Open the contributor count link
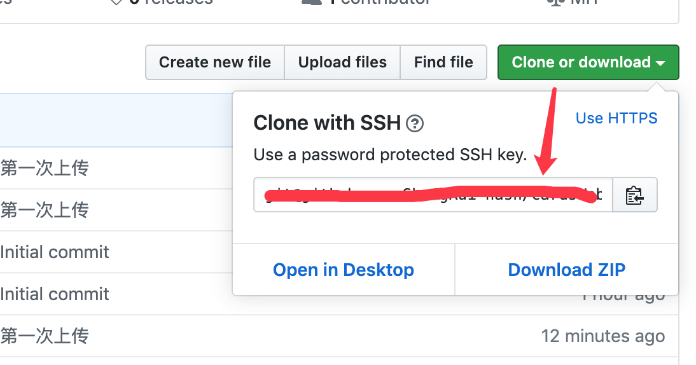The image size is (696, 365). [x=366, y=1]
